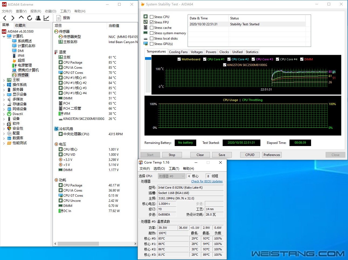Click the Stress system memory RAM icon
The width and height of the screenshot is (348, 260).
tap(146, 33)
